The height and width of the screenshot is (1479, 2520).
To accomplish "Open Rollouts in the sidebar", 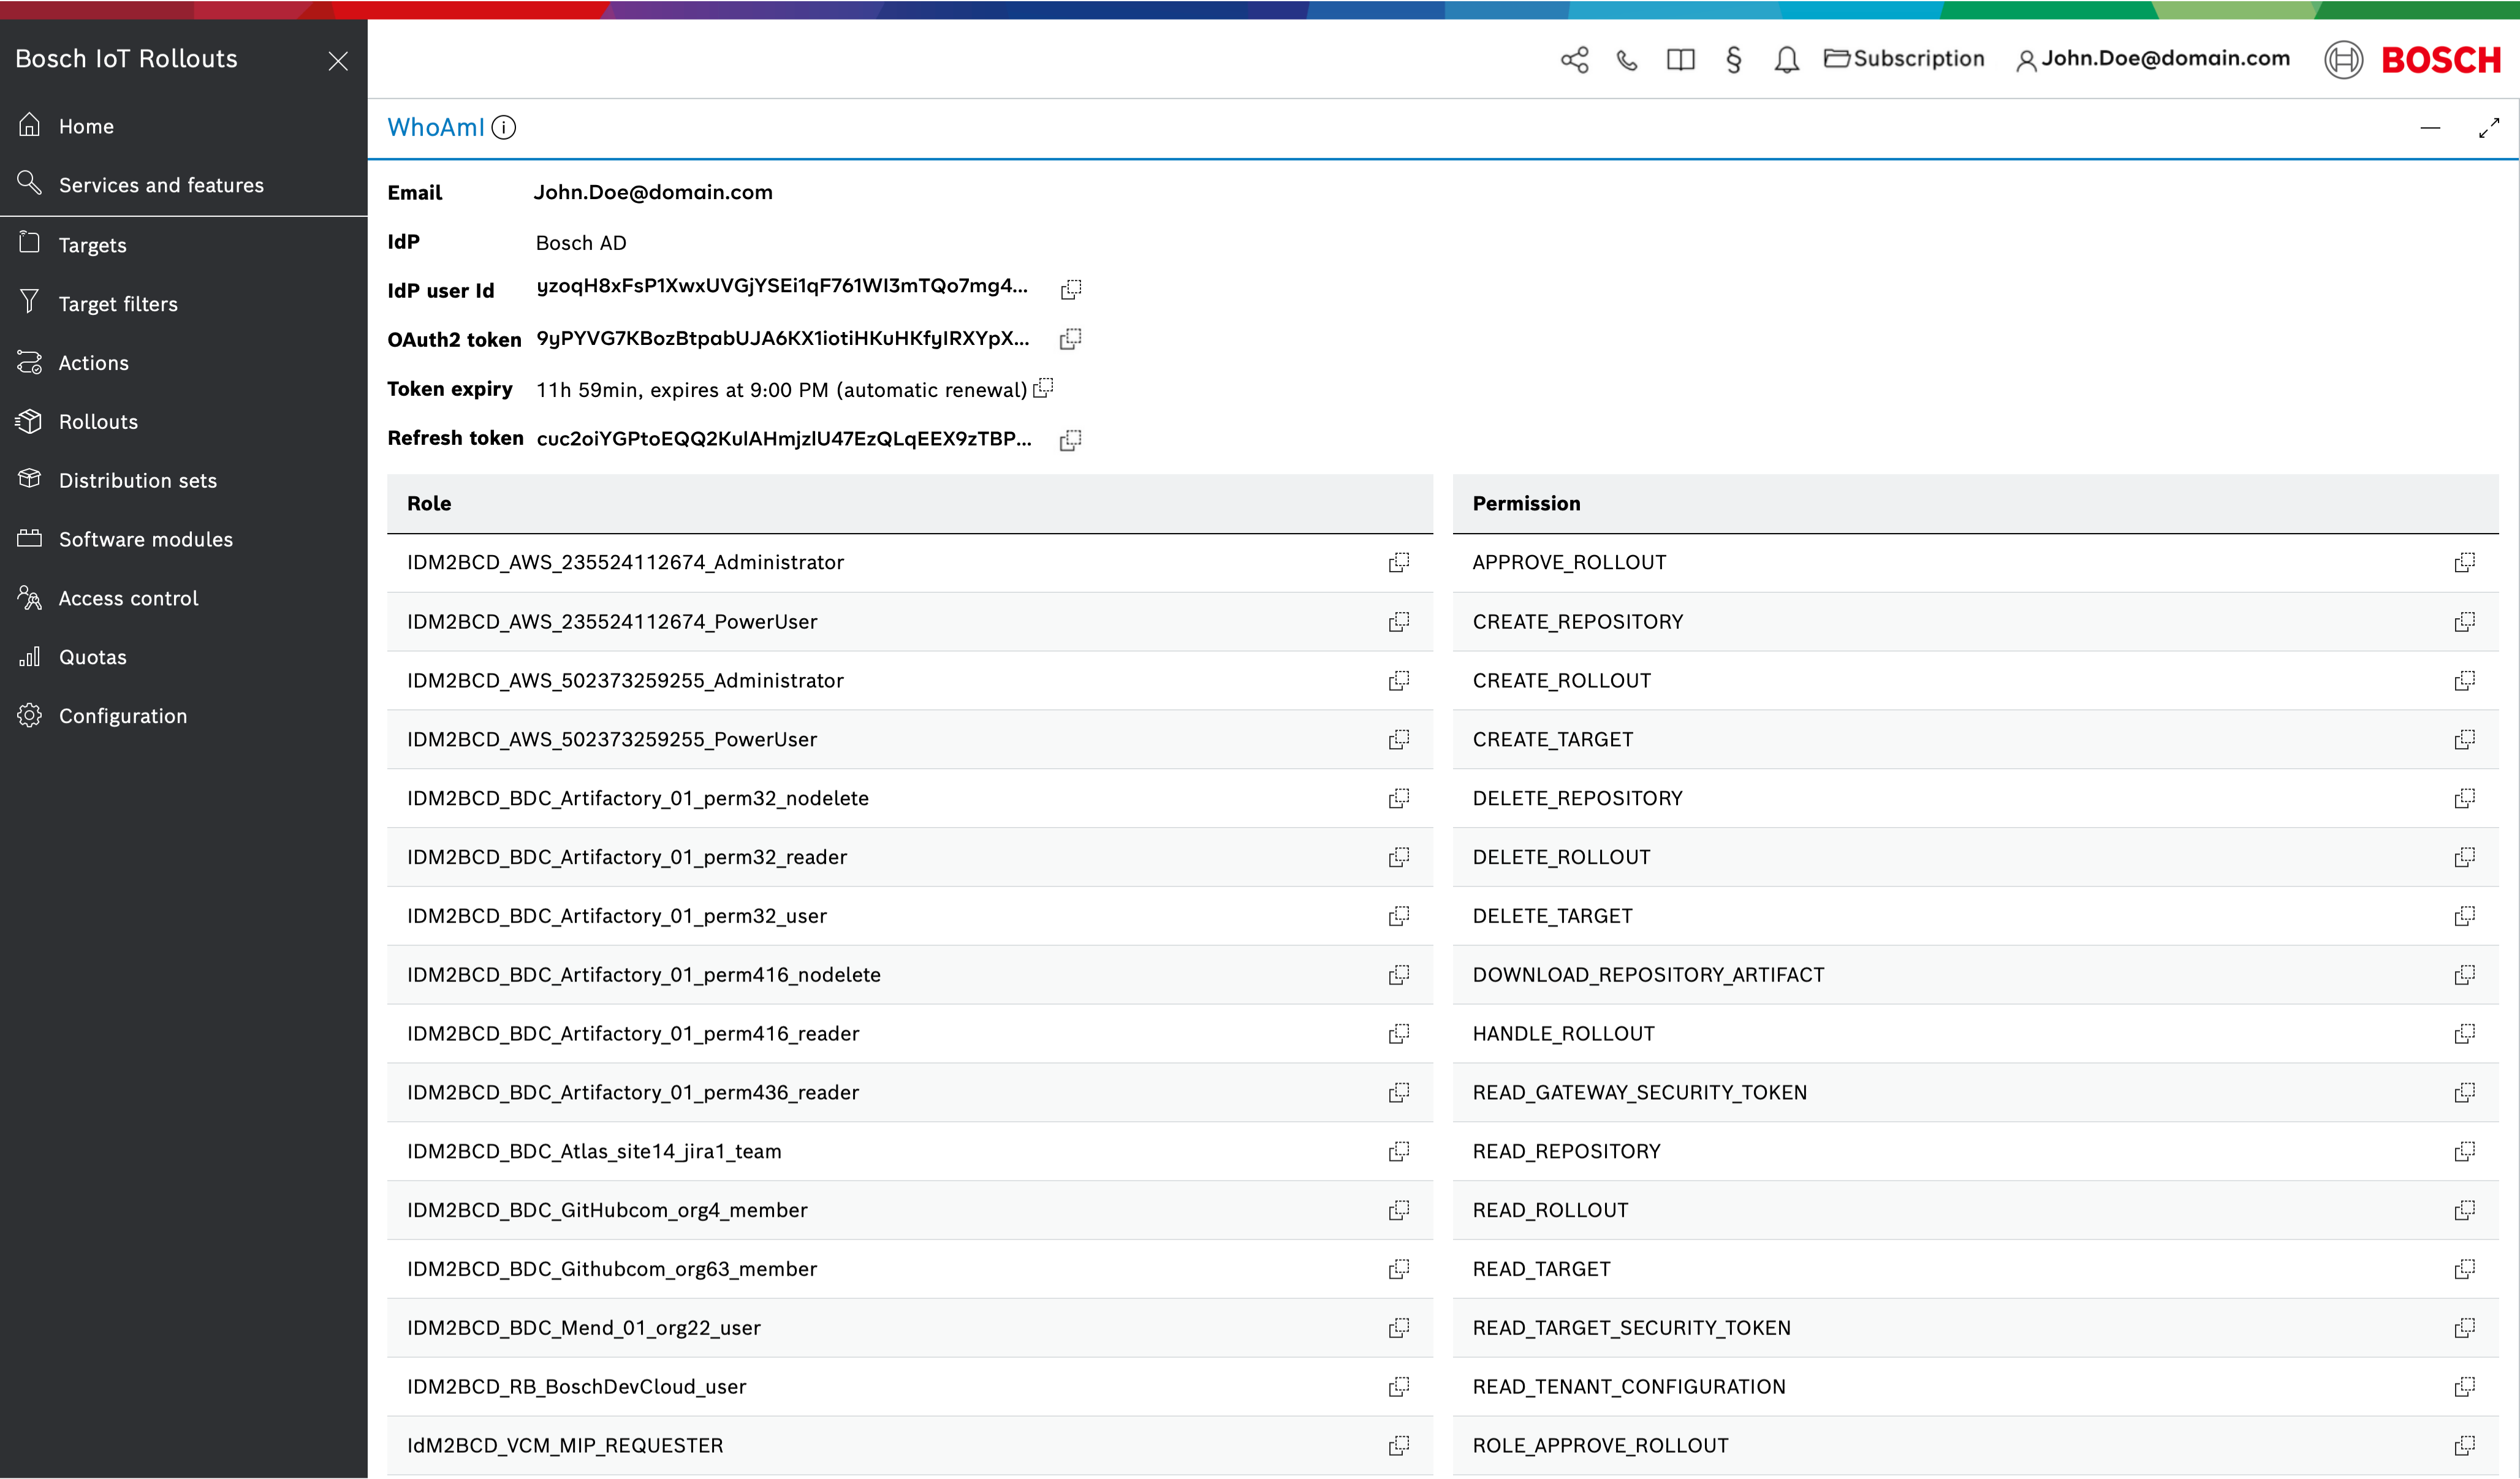I will (98, 422).
